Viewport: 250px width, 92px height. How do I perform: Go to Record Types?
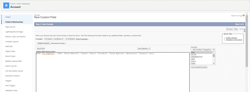coord(10,56)
